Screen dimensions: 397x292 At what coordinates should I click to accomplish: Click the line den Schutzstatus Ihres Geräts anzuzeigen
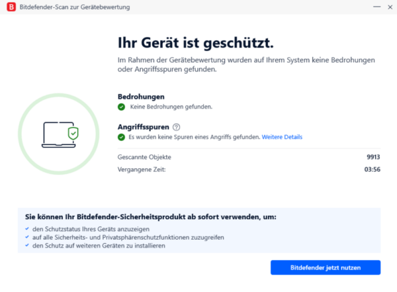(x=91, y=229)
